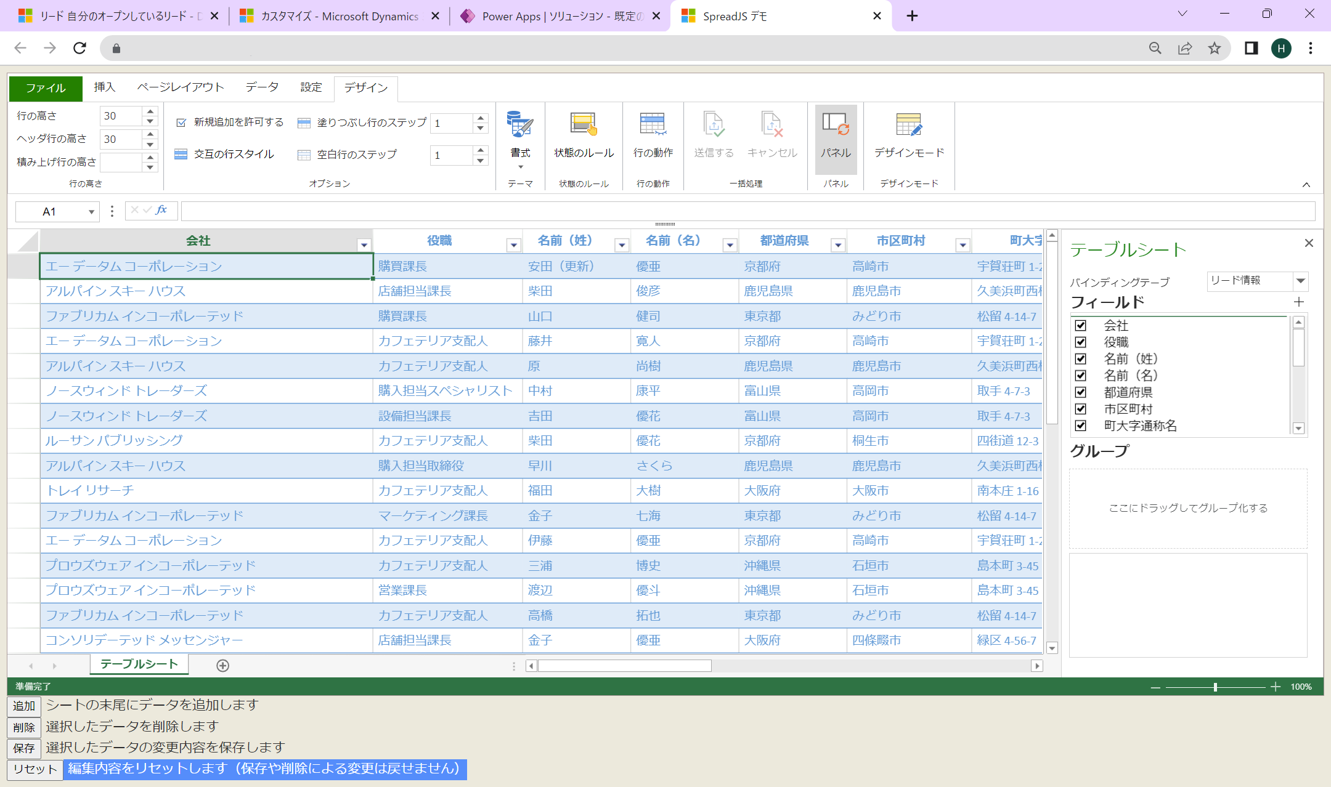The image size is (1331, 787).
Task: Click the fx insert function icon
Action: coord(161,210)
